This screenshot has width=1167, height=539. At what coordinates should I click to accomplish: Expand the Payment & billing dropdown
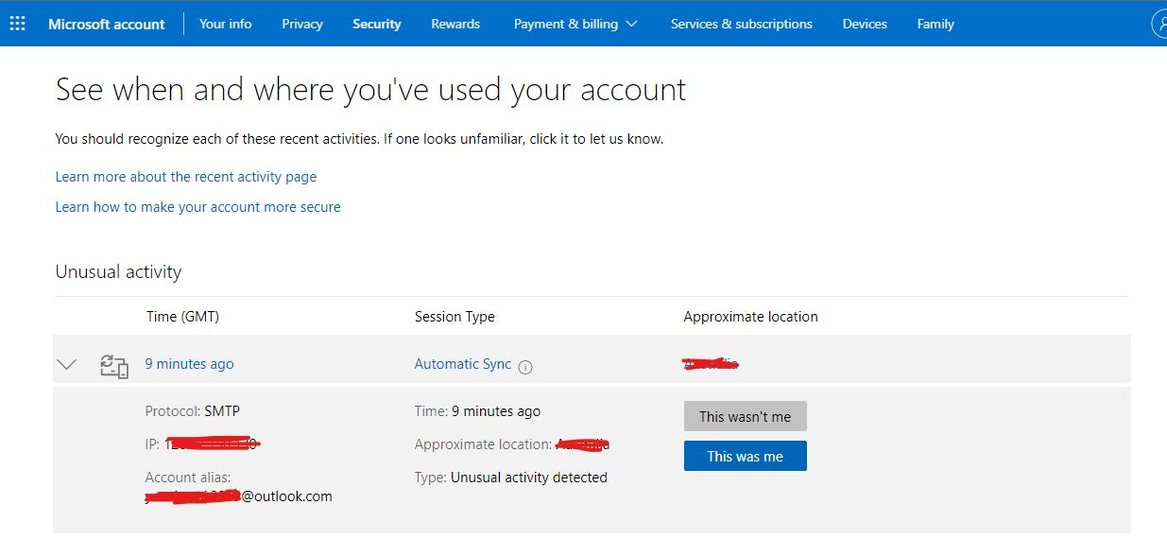point(575,24)
